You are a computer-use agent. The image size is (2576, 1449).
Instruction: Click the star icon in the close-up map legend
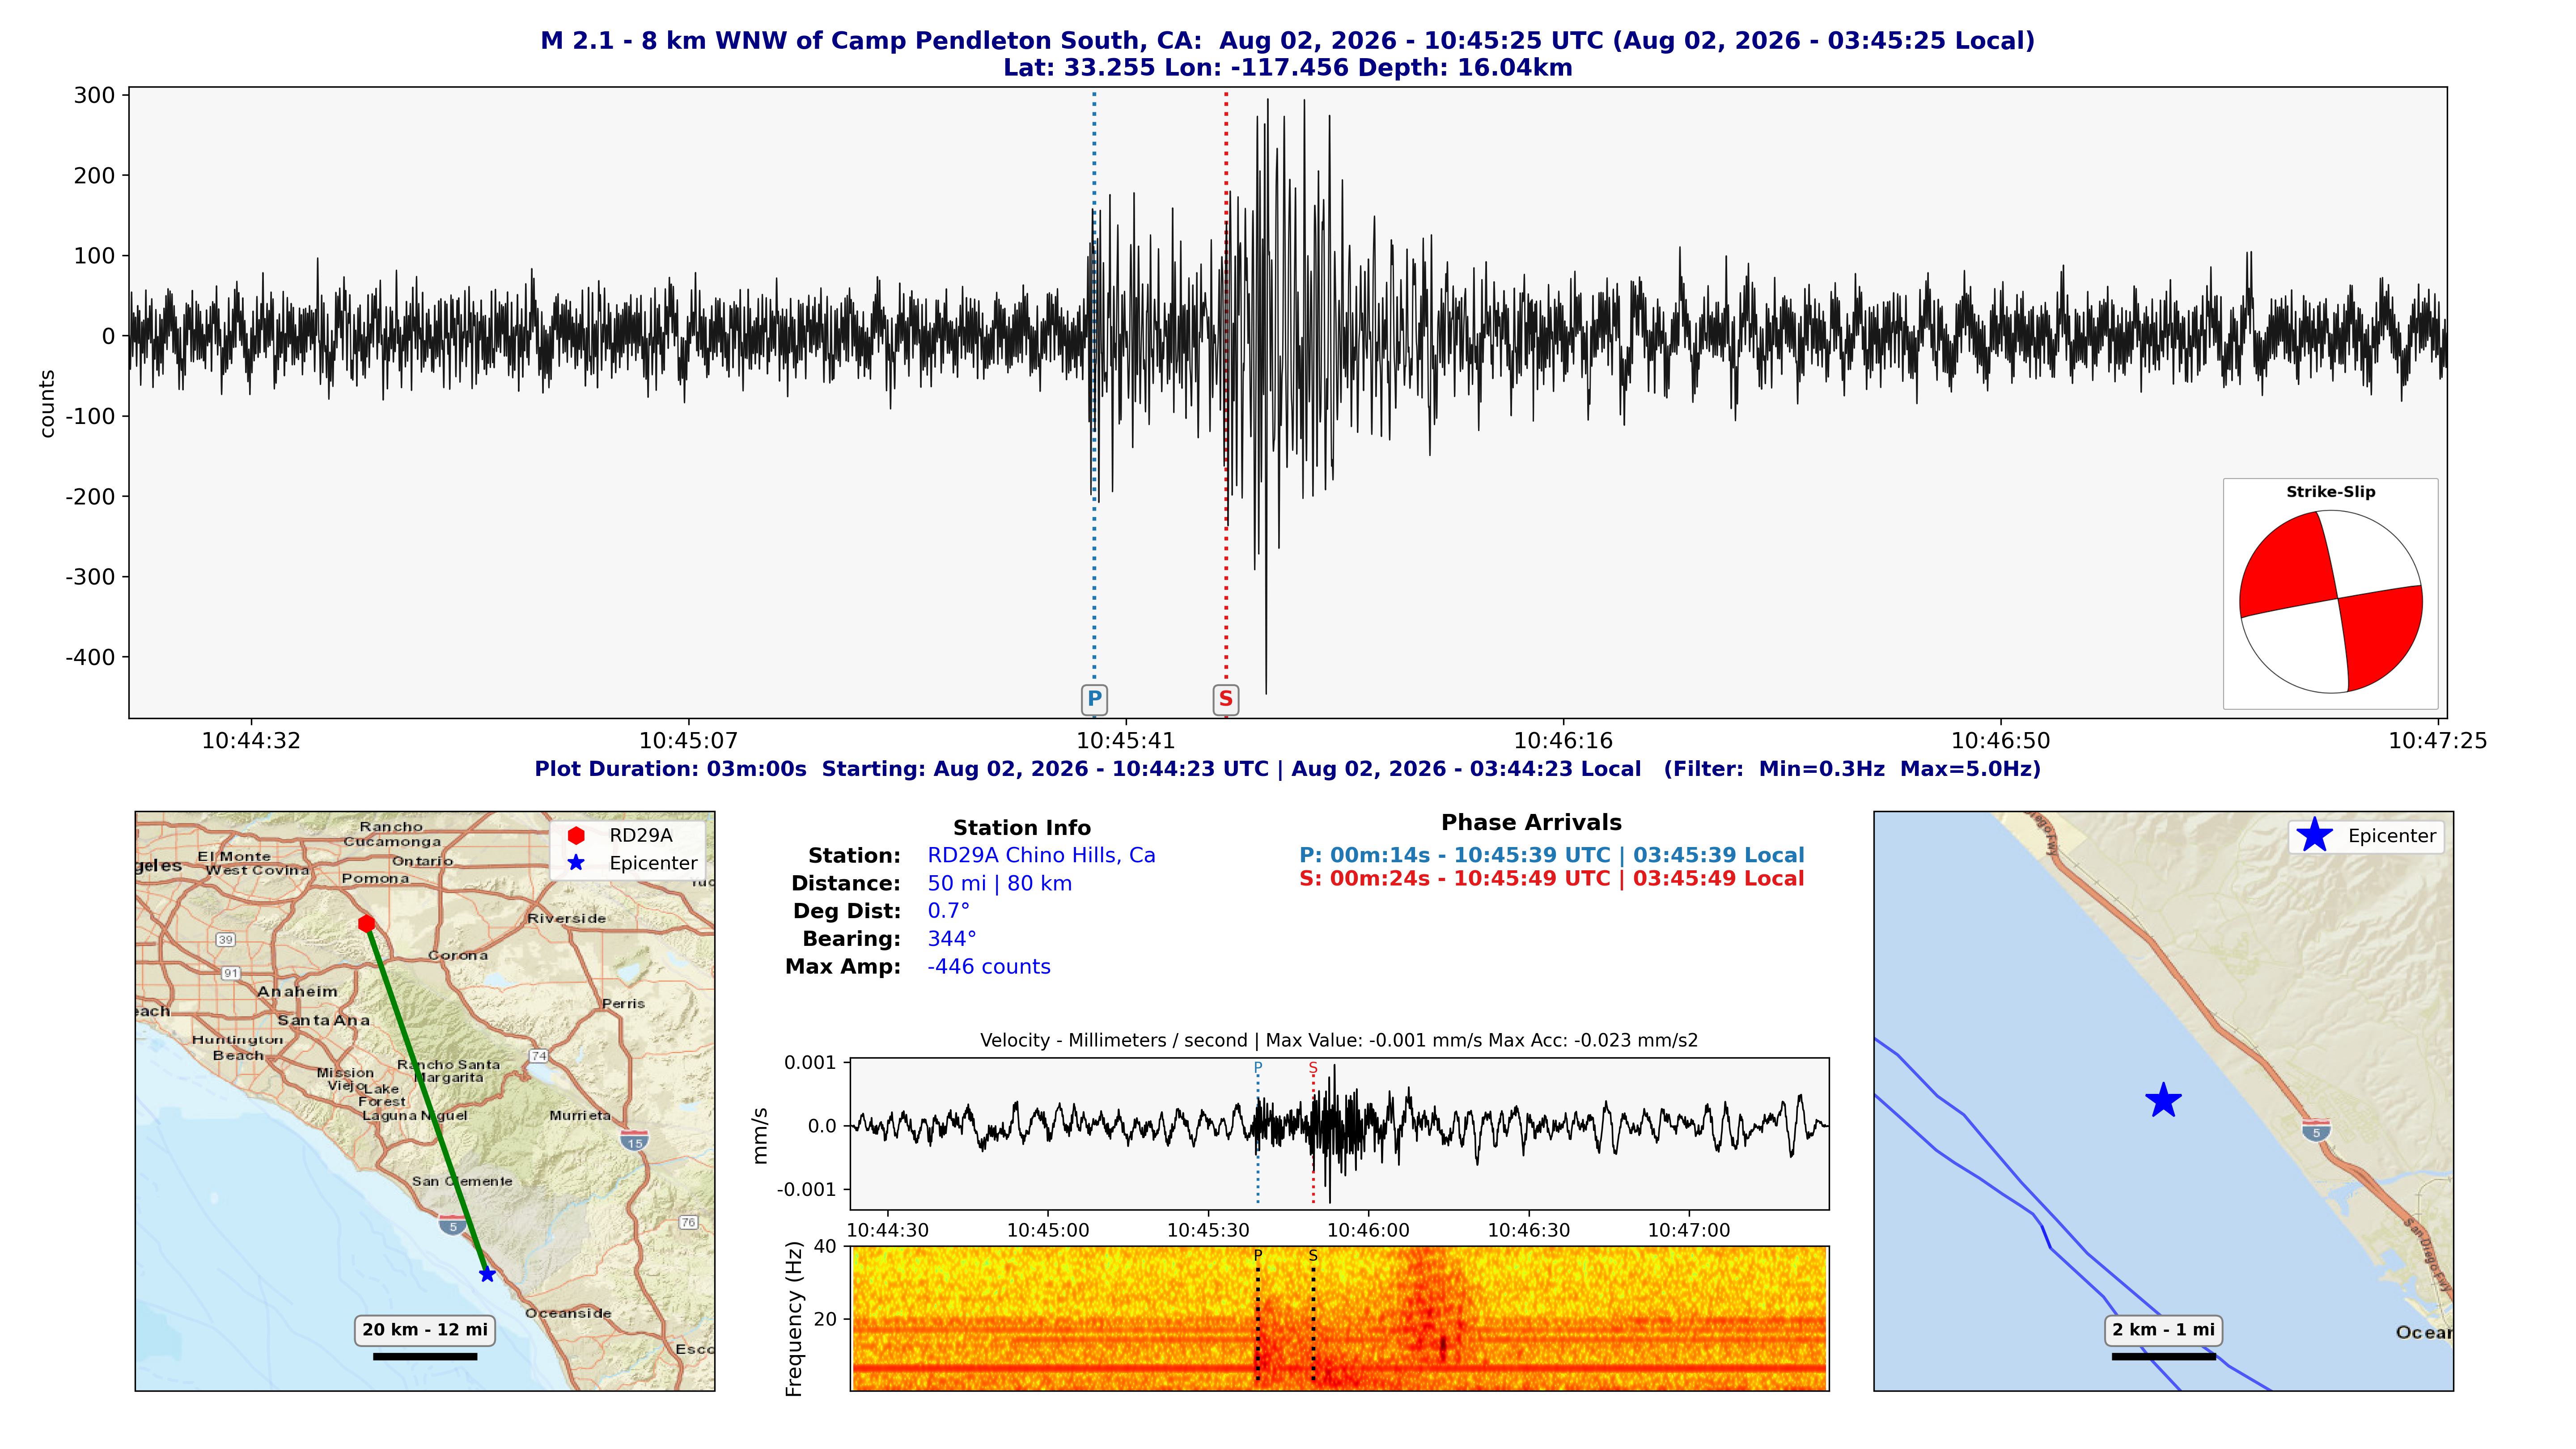2314,835
